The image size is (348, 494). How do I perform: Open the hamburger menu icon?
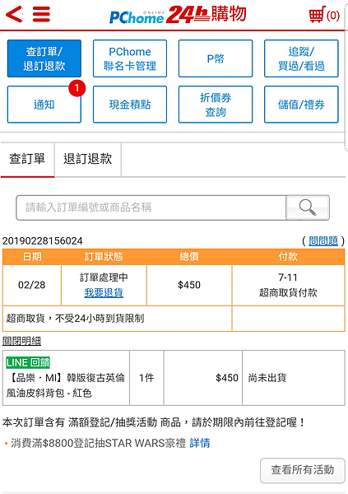[41, 14]
